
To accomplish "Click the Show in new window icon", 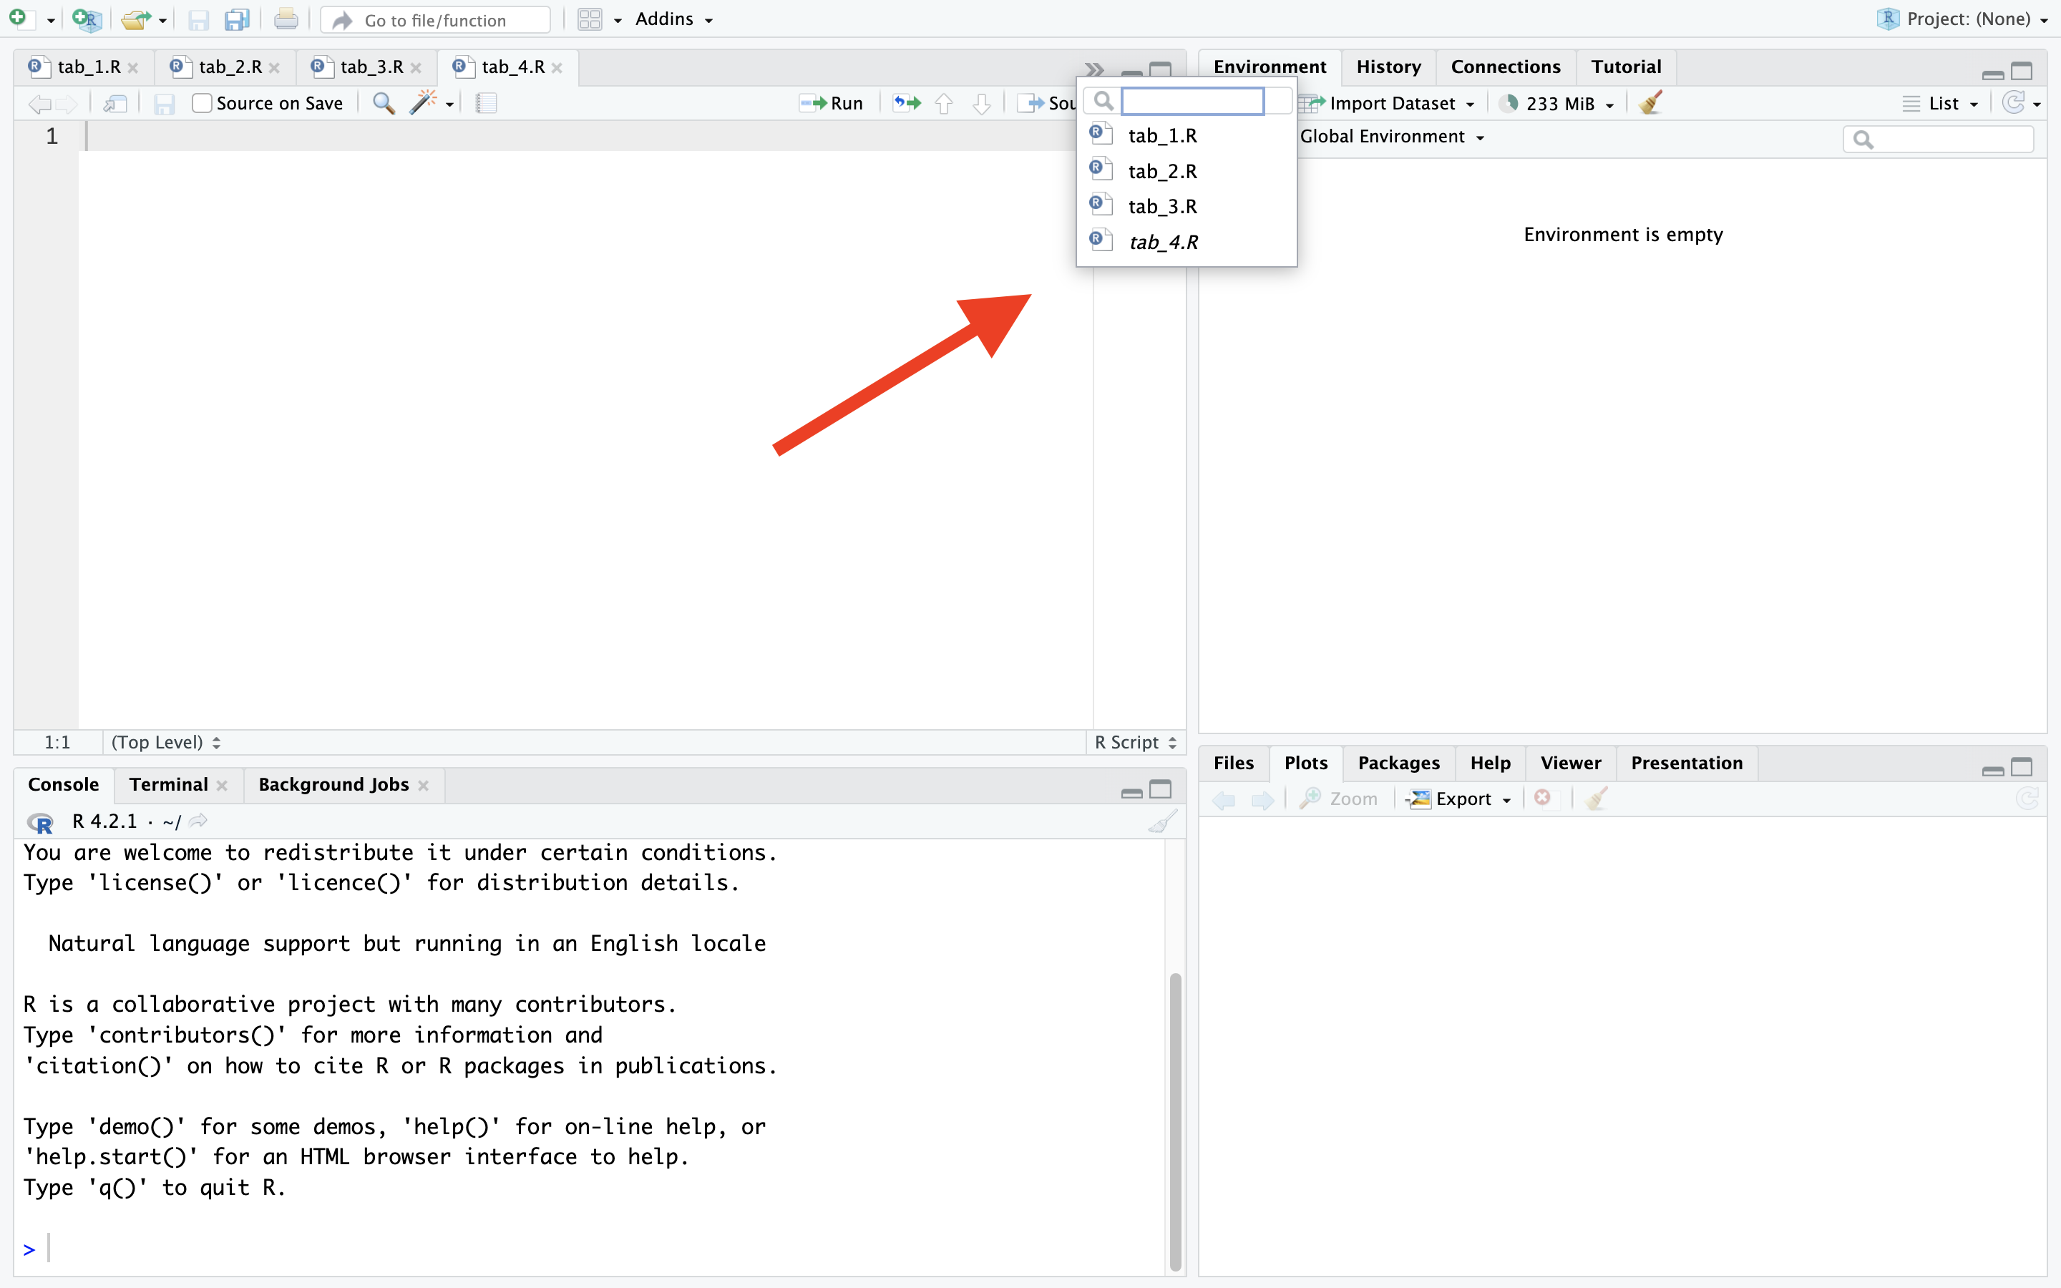I will point(115,103).
